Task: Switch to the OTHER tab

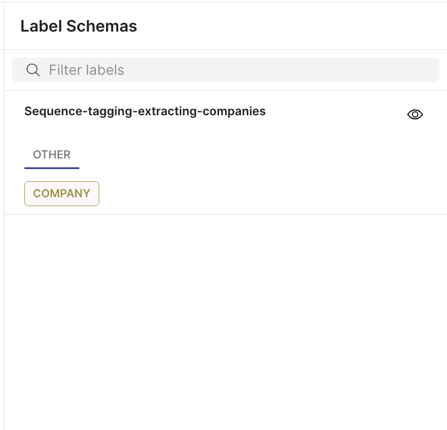Action: point(52,155)
